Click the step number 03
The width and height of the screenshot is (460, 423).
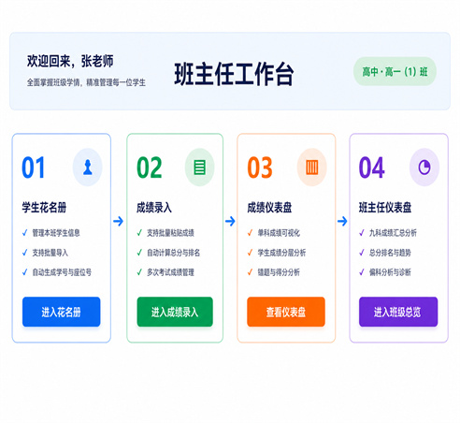(260, 168)
